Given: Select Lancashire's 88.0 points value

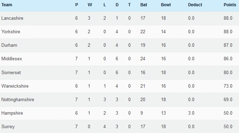Looking at the screenshot, I should tap(228, 18).
